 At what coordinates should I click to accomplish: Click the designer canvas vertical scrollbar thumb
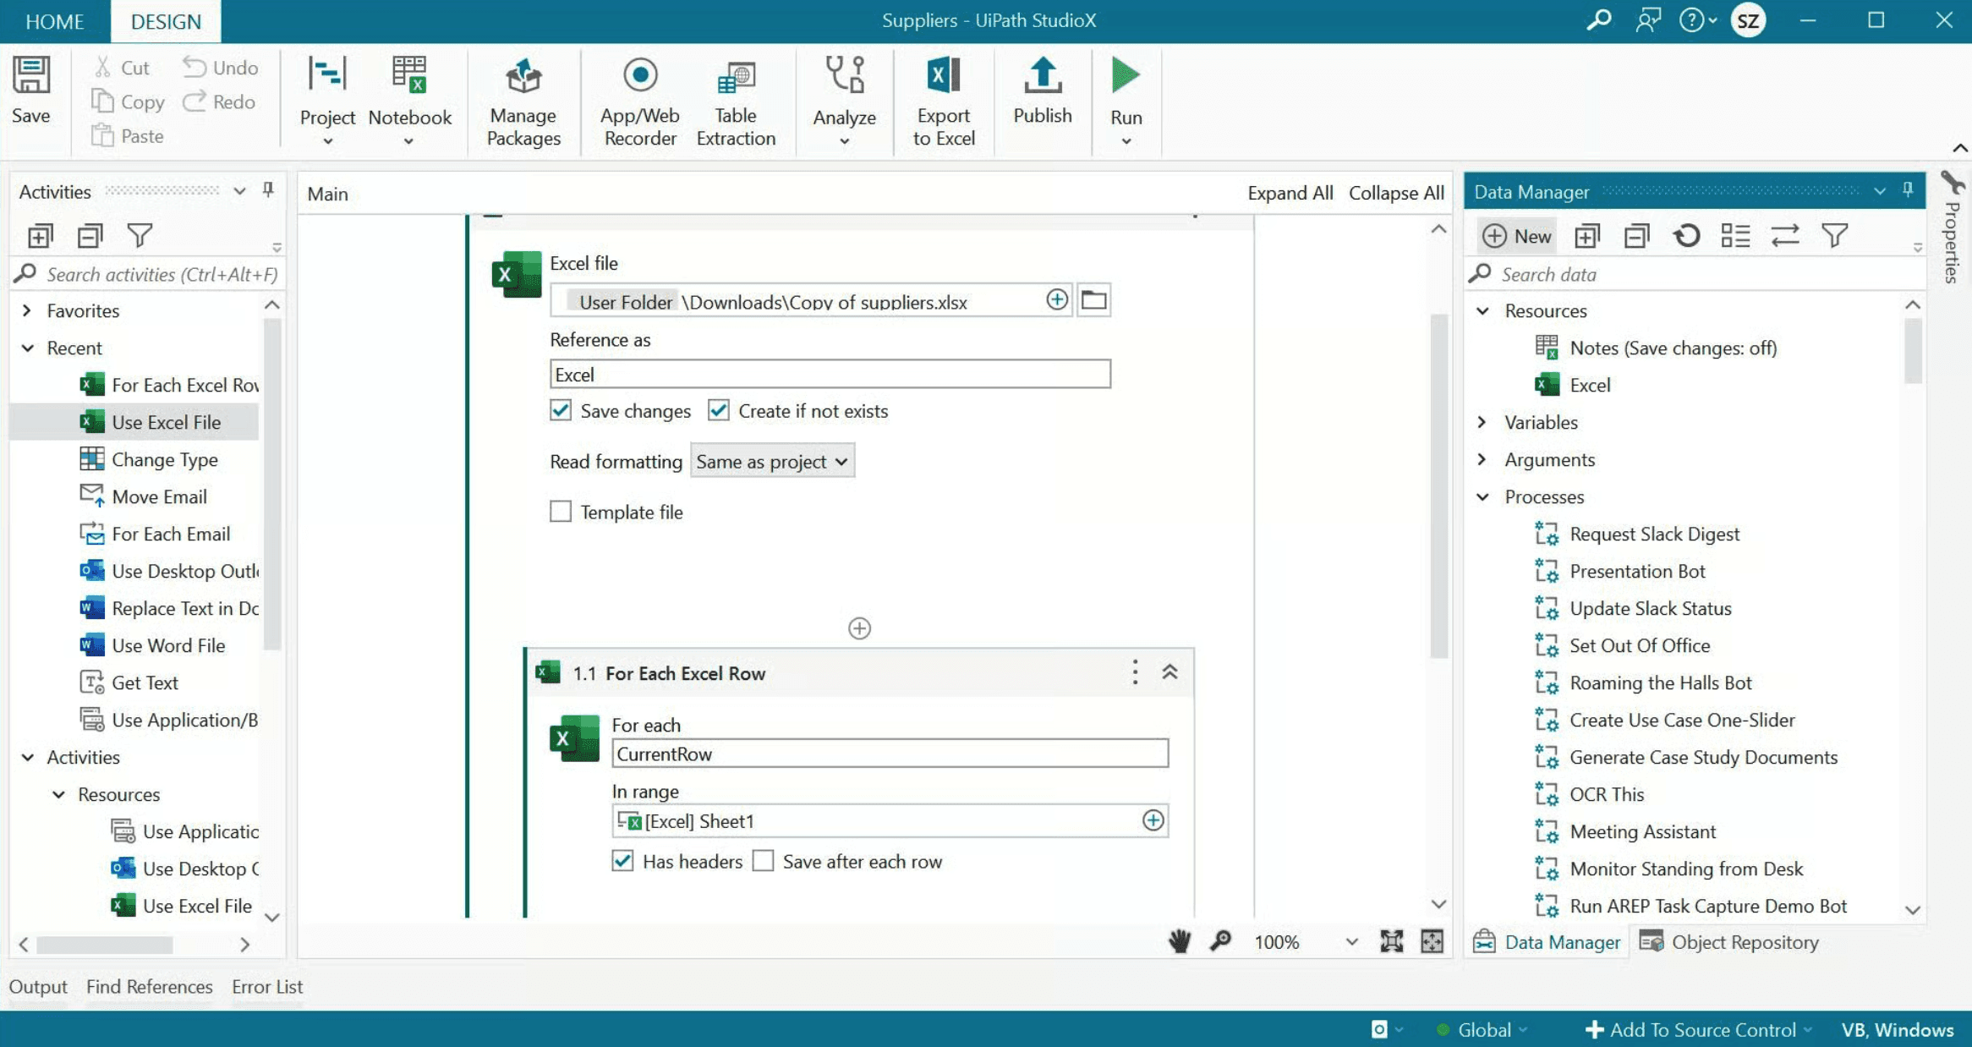1439,485
